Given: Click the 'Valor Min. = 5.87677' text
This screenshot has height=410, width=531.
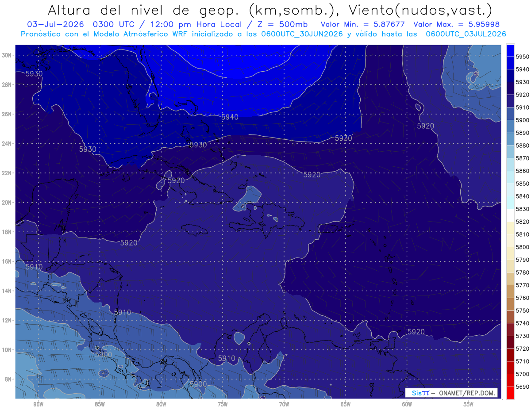Looking at the screenshot, I should (x=362, y=24).
